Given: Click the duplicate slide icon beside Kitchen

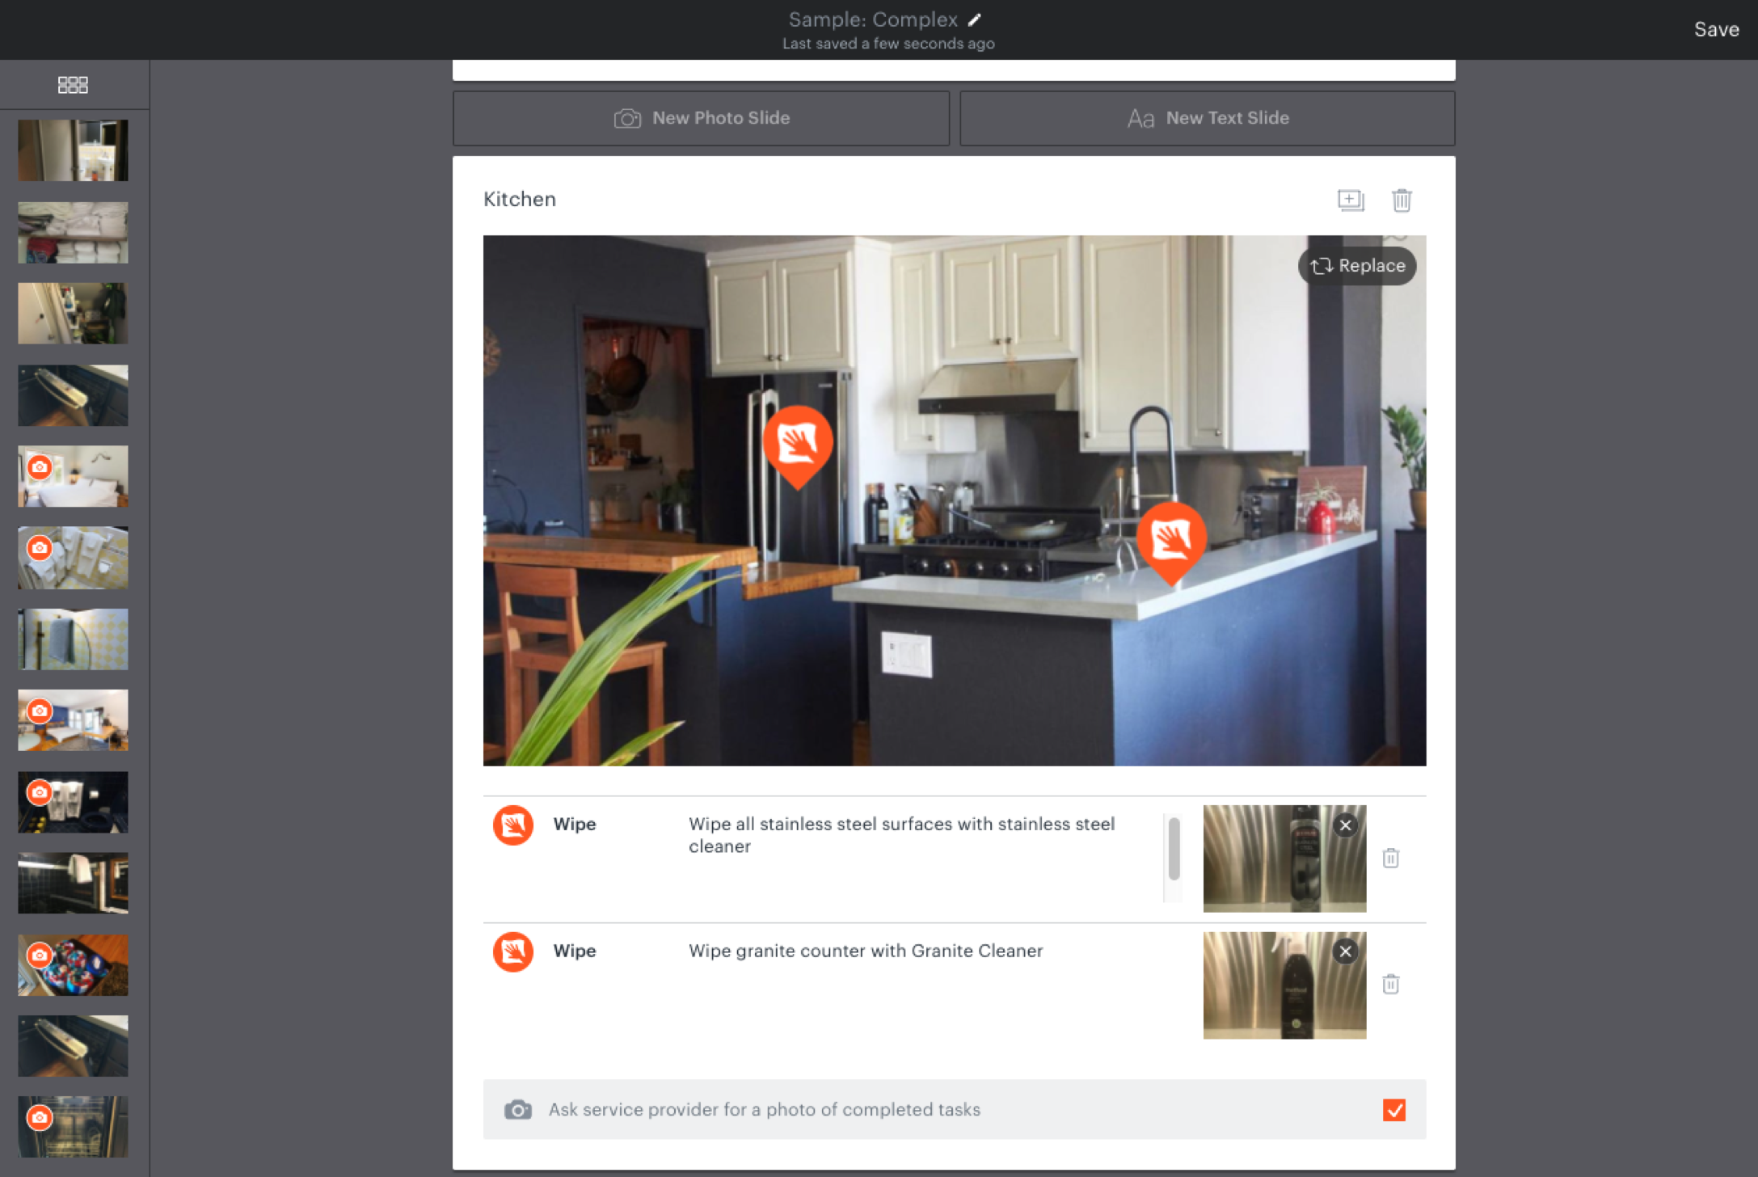Looking at the screenshot, I should pyautogui.click(x=1350, y=200).
